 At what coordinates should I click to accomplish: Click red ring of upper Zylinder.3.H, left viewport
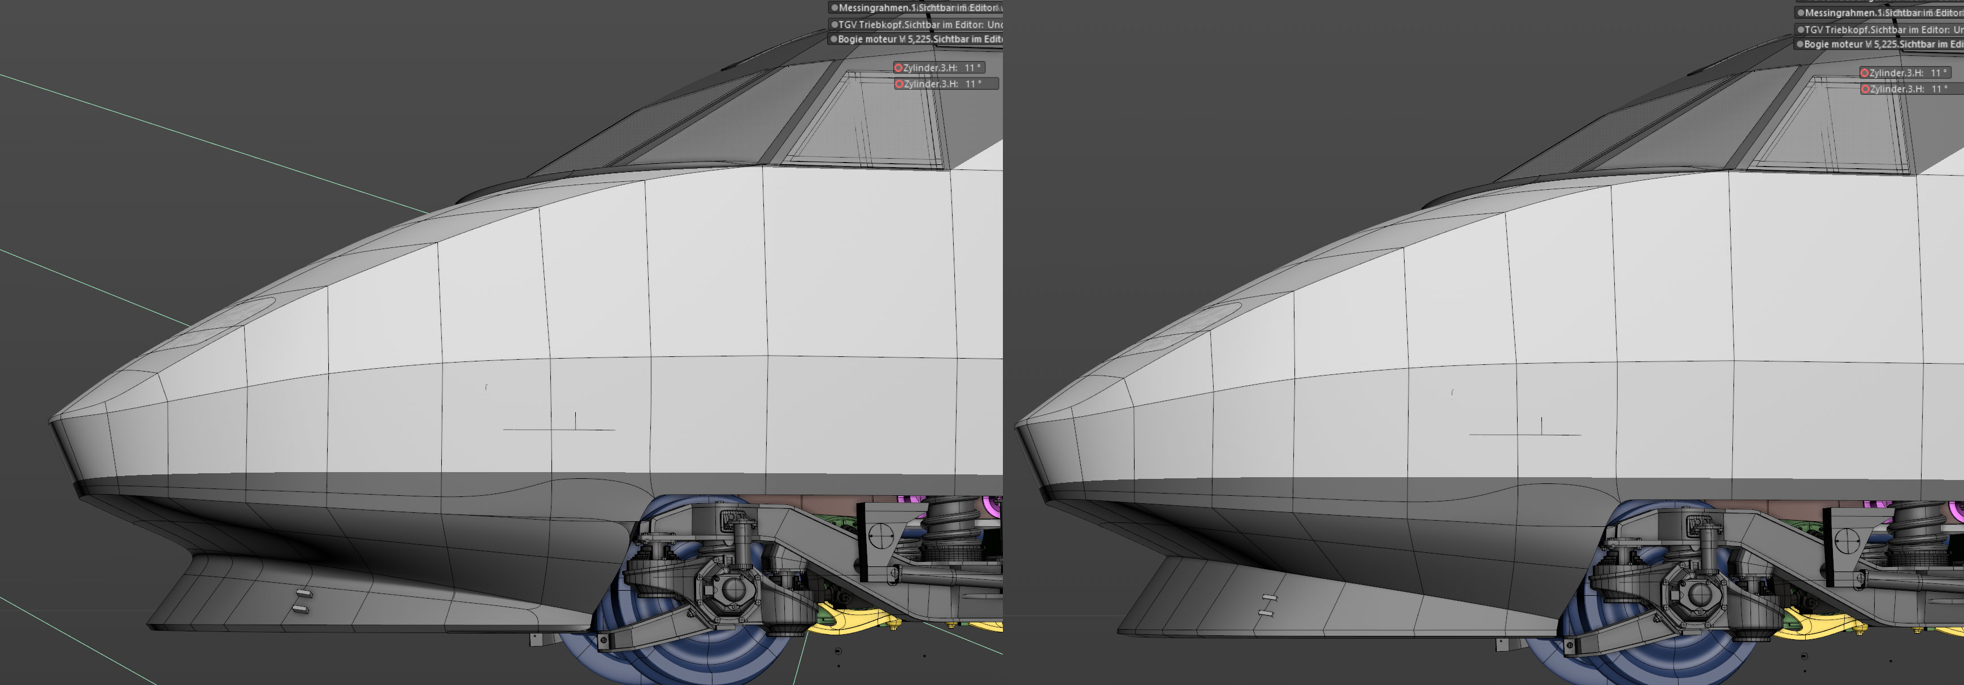pos(898,68)
